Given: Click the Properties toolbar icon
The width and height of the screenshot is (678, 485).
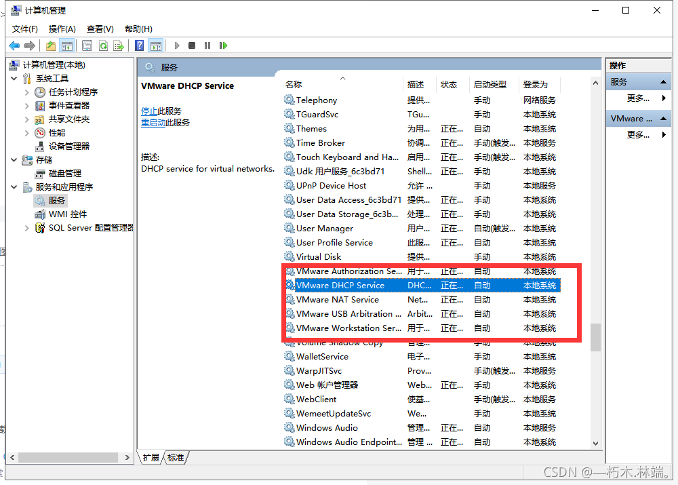Looking at the screenshot, I should click(87, 45).
